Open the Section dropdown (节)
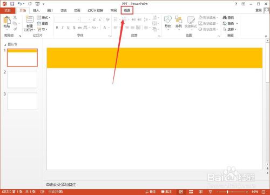The width and height of the screenshot is (270, 195). point(43,29)
